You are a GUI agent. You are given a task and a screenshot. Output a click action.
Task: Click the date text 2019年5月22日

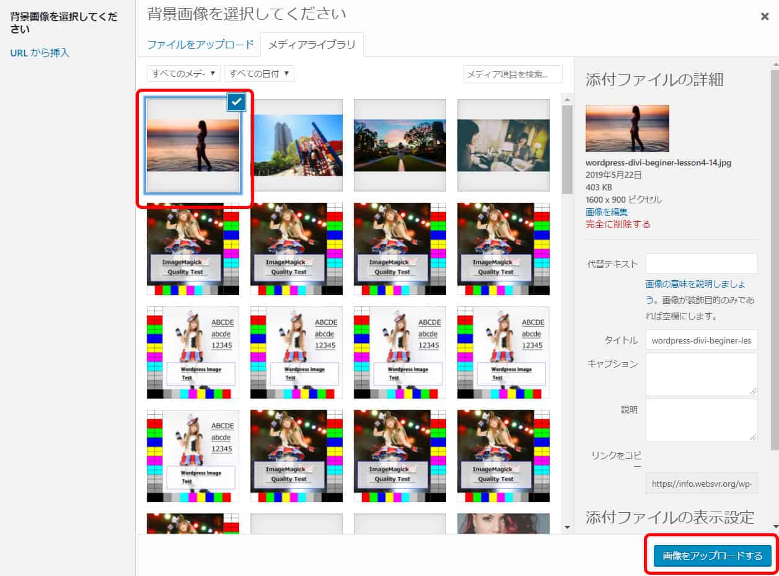pos(614,175)
